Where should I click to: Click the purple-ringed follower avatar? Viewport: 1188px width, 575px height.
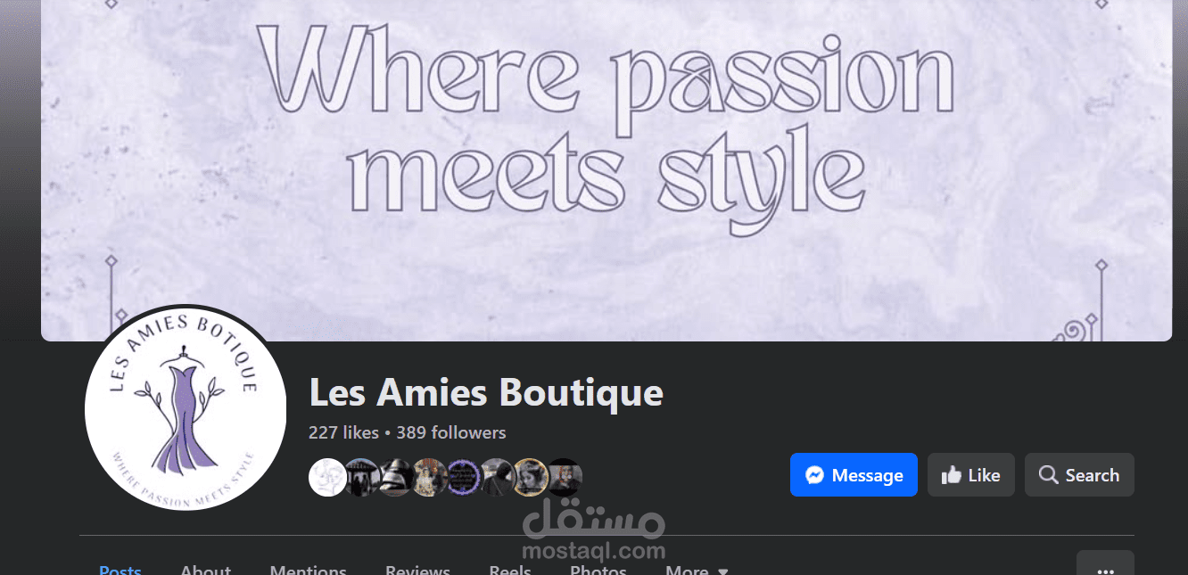[463, 477]
